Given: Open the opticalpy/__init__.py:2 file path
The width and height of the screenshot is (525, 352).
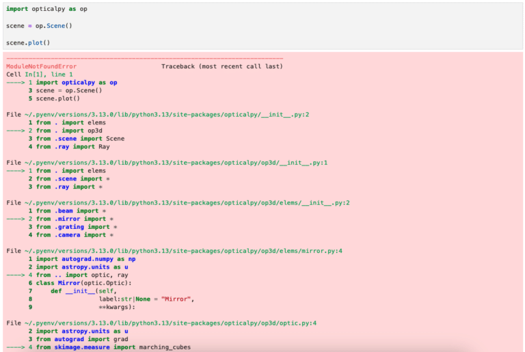Looking at the screenshot, I should click(x=157, y=114).
